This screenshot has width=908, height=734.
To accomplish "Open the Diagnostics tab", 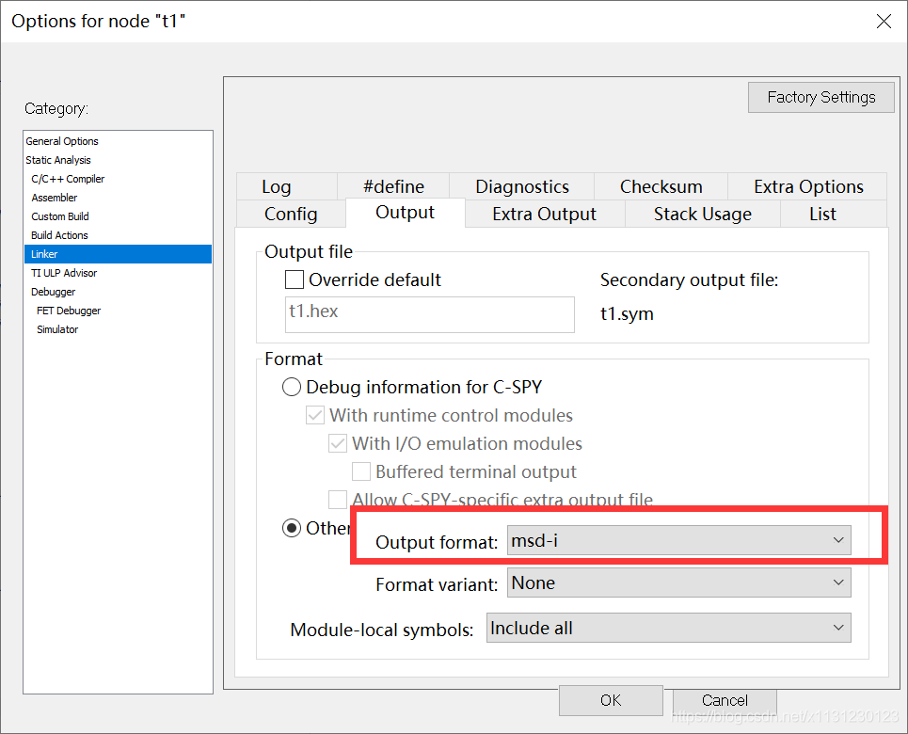I will pos(522,186).
